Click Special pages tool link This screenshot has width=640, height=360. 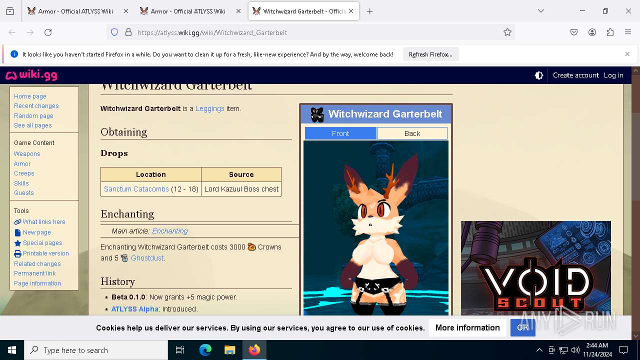click(x=42, y=243)
